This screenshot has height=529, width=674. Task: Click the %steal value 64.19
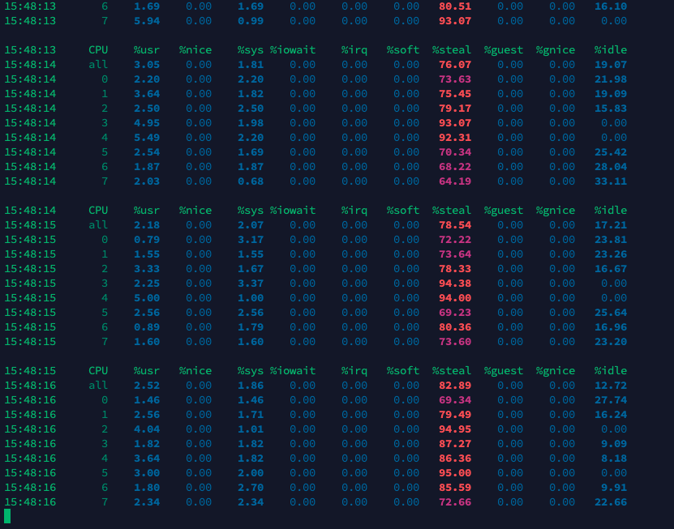pos(455,181)
